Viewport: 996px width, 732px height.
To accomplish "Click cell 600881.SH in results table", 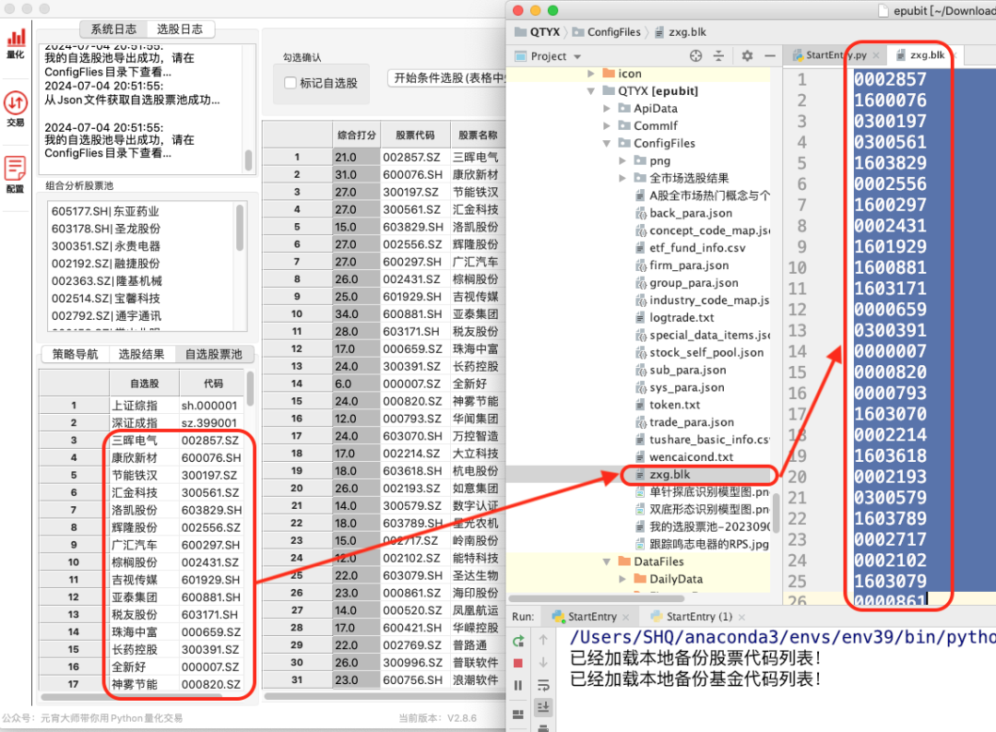I will (411, 313).
